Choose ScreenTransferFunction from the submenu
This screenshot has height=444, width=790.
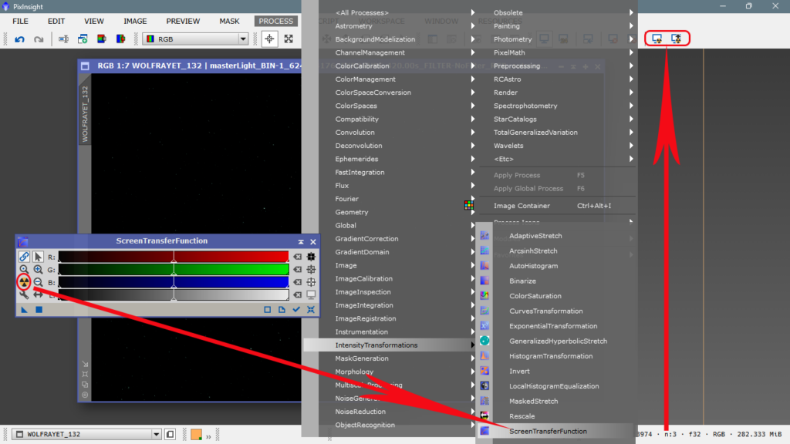pos(555,431)
